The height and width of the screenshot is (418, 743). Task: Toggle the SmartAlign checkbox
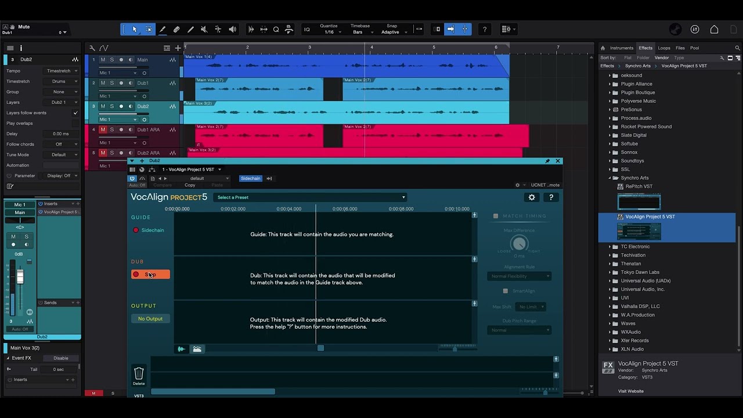click(505, 291)
